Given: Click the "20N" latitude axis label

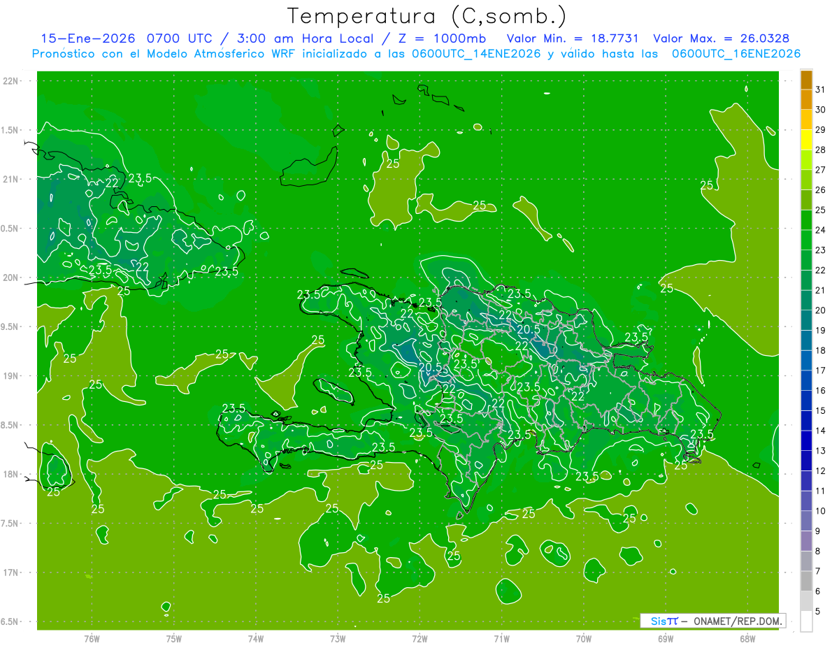Looking at the screenshot, I should point(10,278).
